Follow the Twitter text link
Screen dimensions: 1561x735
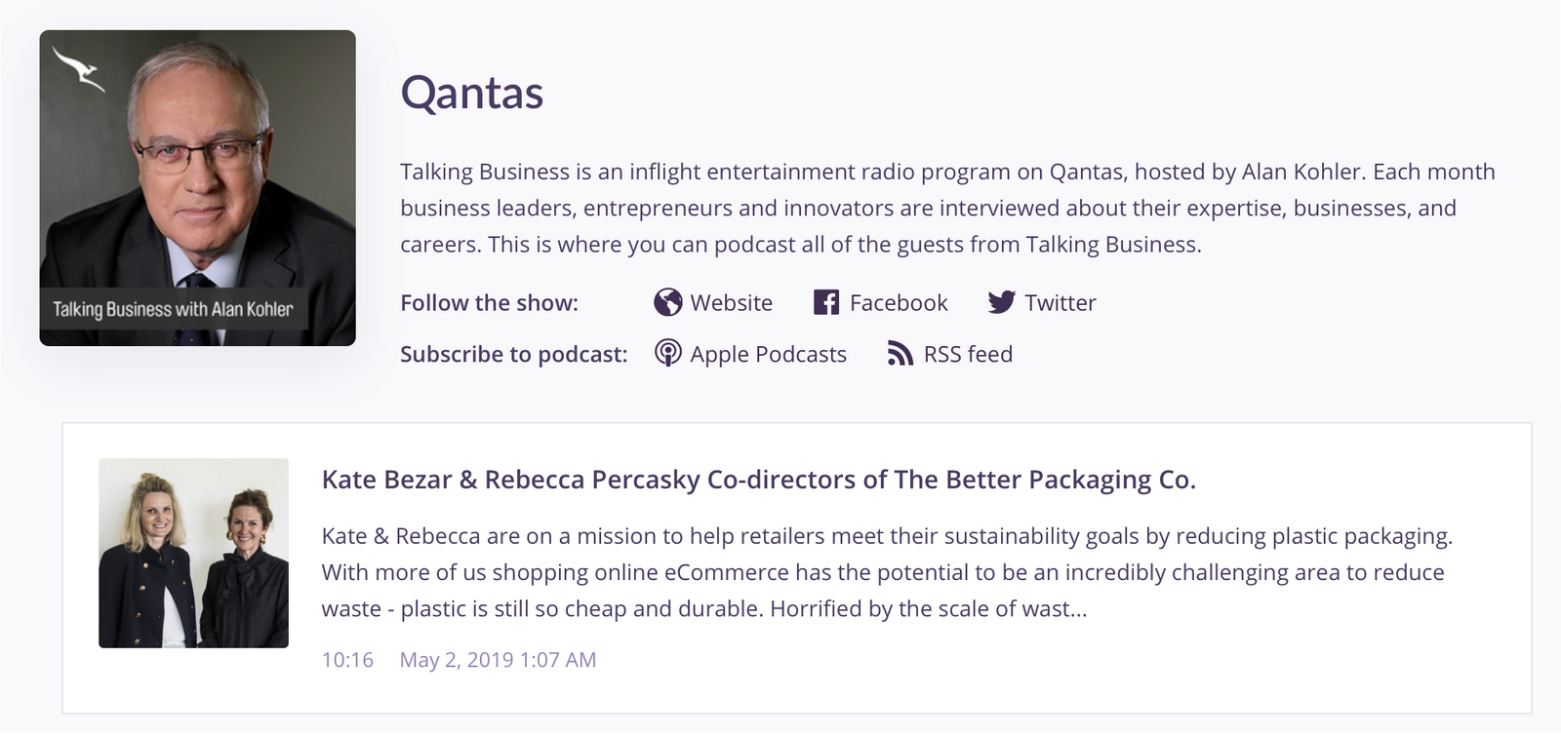pyautogui.click(x=1060, y=302)
